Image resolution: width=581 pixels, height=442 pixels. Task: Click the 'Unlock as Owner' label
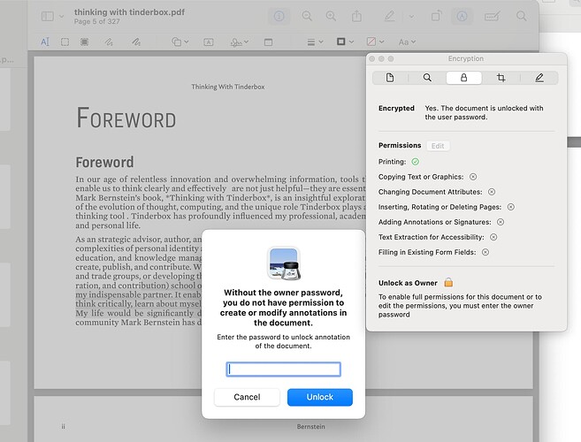(x=408, y=283)
